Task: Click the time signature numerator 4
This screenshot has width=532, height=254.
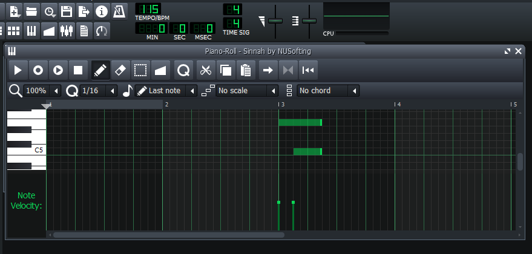Action: [232, 9]
